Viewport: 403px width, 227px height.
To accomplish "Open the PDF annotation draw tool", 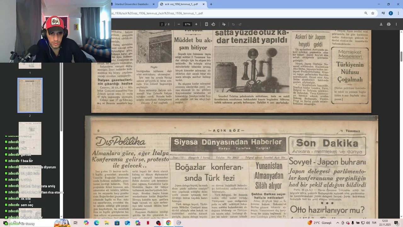I will [x=224, y=24].
